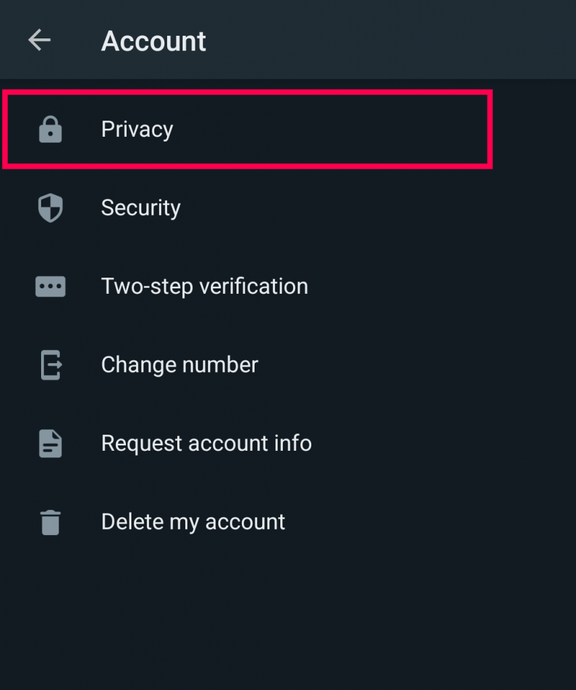Tap the Delete my account text
The image size is (576, 690).
(x=193, y=522)
